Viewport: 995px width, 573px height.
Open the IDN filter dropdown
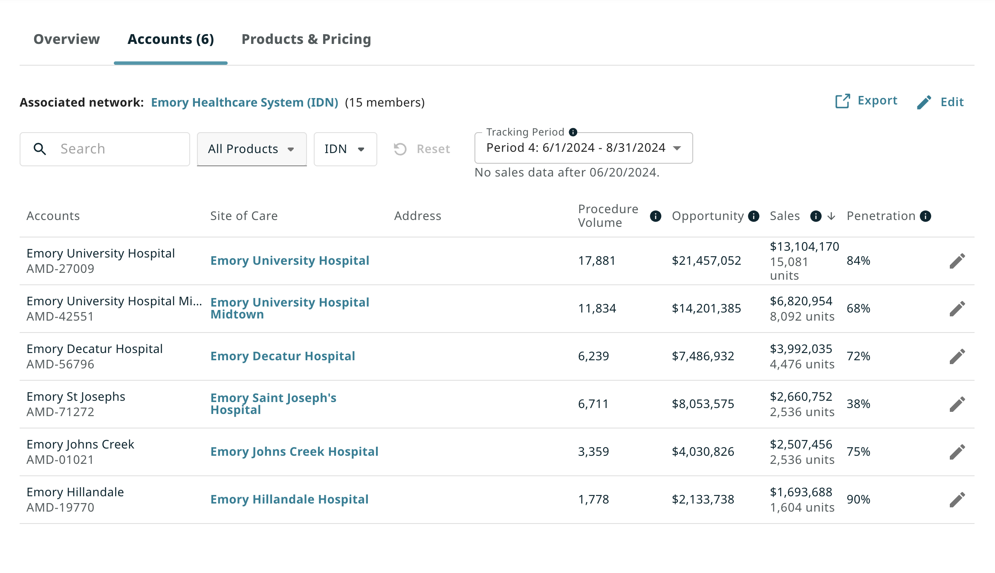345,149
